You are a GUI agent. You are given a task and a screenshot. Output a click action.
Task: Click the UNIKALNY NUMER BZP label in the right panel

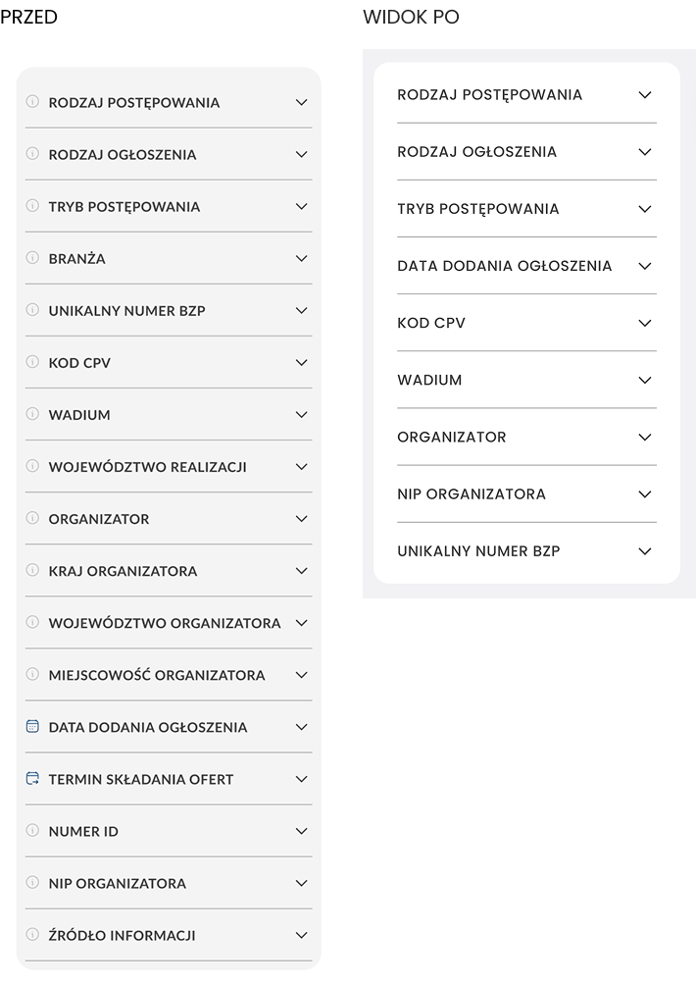478,550
